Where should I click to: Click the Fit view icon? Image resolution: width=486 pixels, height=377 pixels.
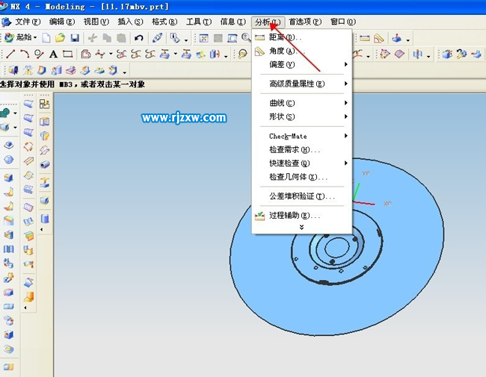(203, 38)
